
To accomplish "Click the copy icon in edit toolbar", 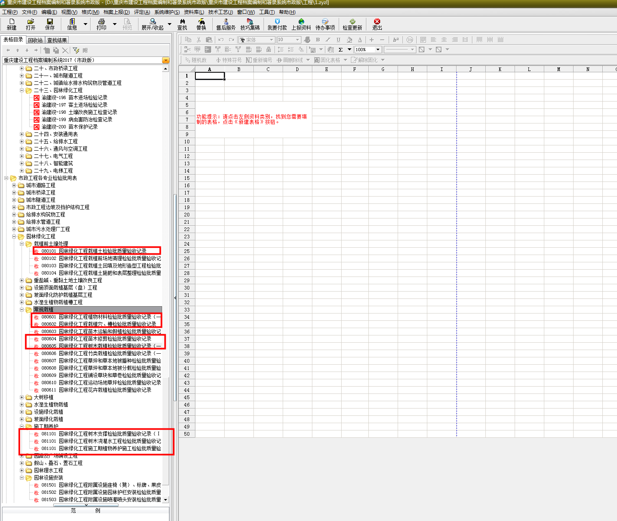I will click(188, 40).
